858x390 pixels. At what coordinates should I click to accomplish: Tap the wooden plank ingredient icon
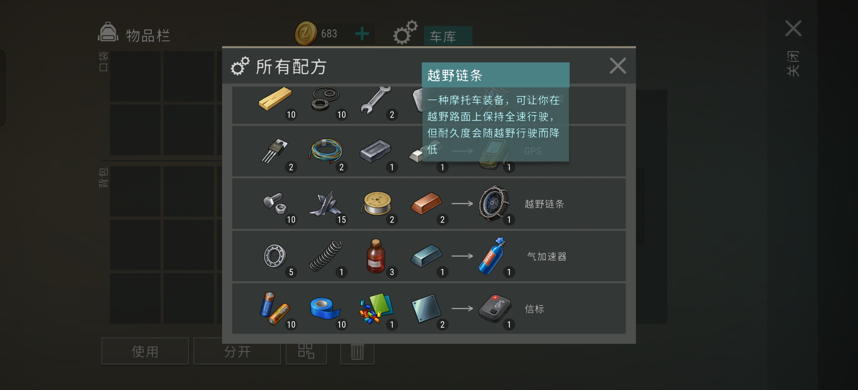coord(275,99)
